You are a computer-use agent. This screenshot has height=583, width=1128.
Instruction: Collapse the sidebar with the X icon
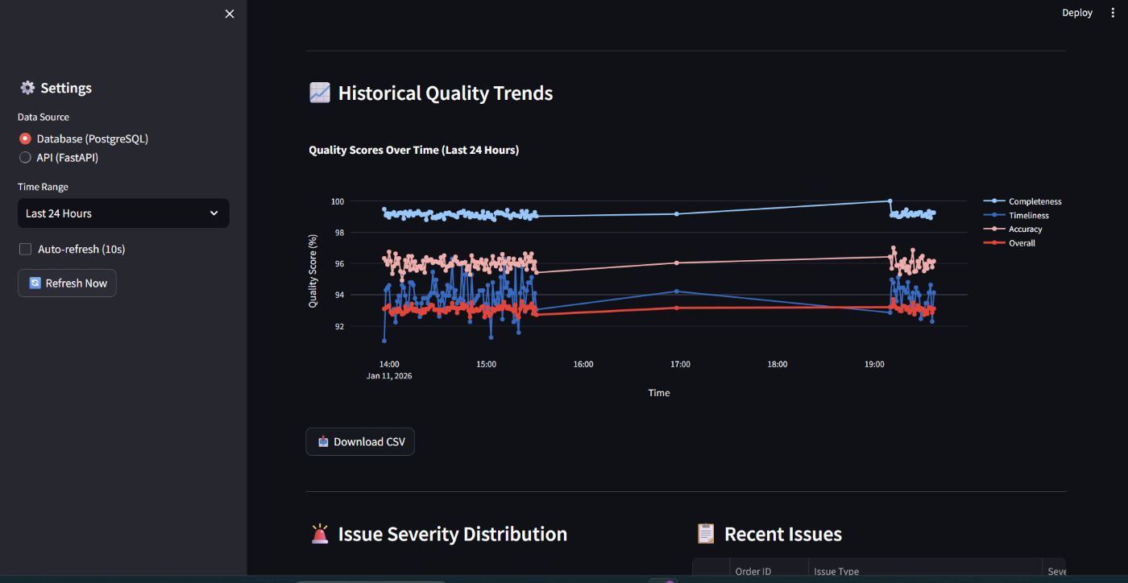pos(229,14)
